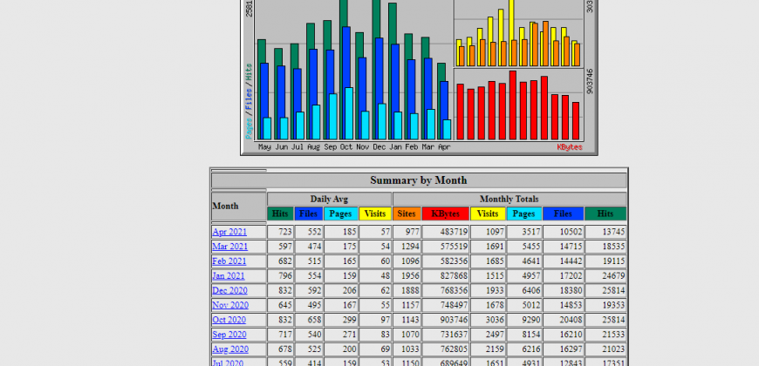759x366 pixels.
Task: Click the green Monthly Totals Hits header
Action: (605, 213)
